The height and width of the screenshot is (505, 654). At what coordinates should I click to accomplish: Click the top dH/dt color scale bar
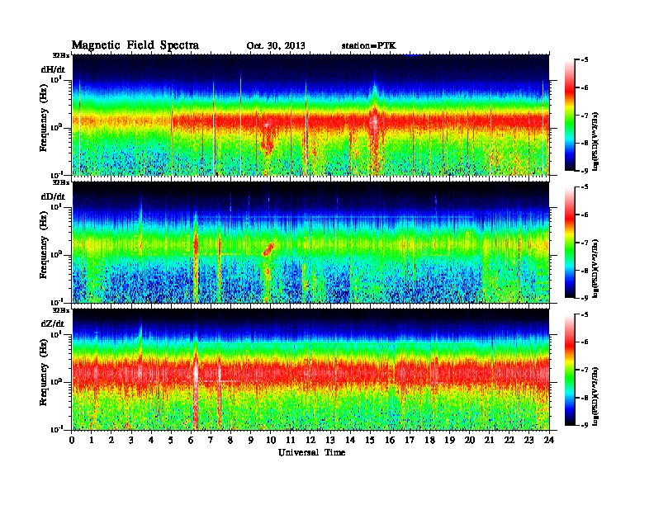(570, 115)
